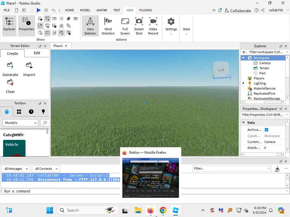
Task: Close the Place1 document tab
Action: point(66,46)
